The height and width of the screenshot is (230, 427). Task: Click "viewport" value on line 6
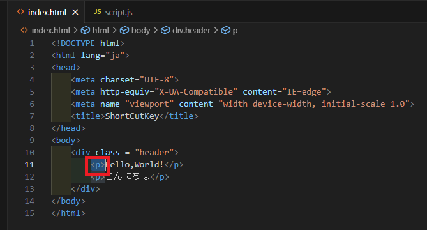tap(149, 104)
